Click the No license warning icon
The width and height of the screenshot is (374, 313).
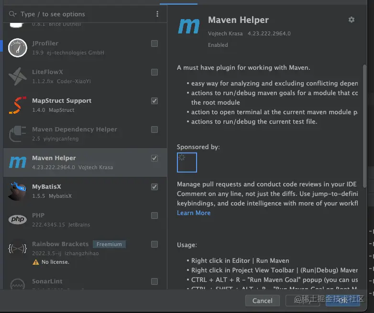36,262
